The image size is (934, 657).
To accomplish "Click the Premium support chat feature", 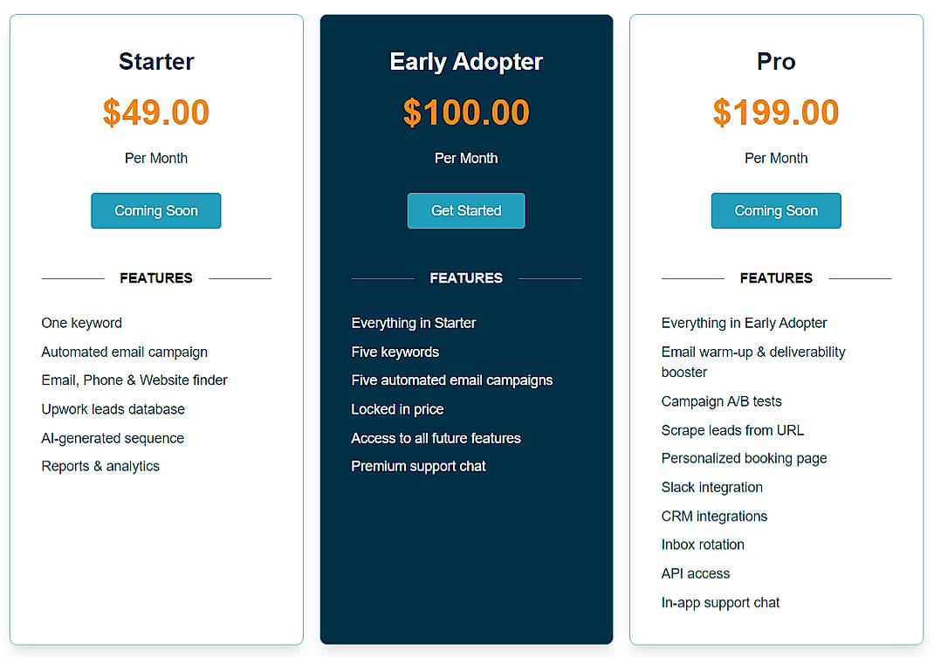I will [418, 466].
